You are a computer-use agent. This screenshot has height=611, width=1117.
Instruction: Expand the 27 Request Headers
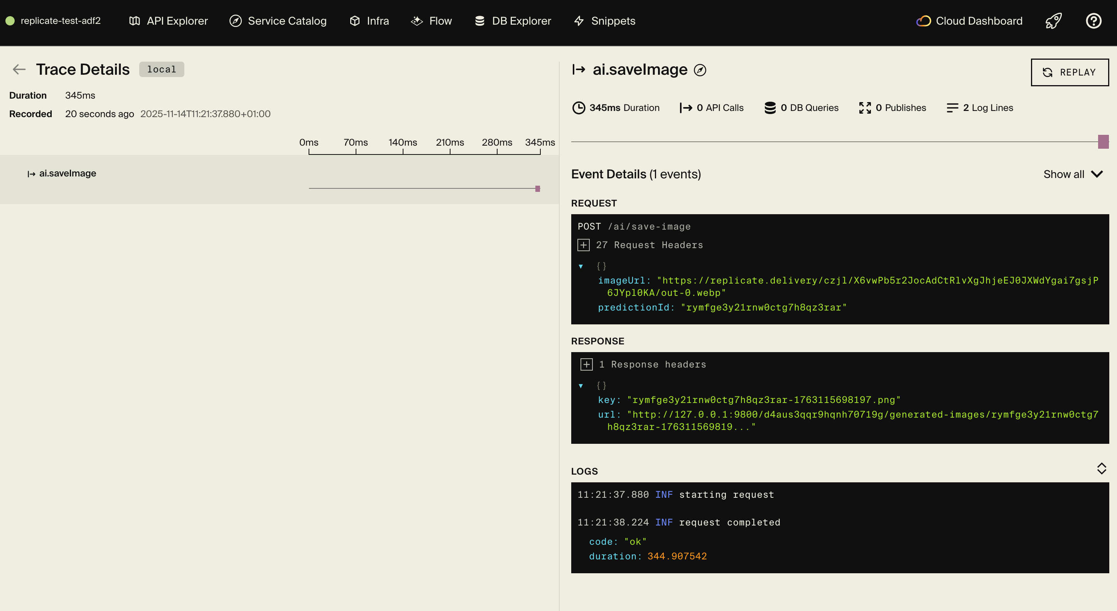583,244
